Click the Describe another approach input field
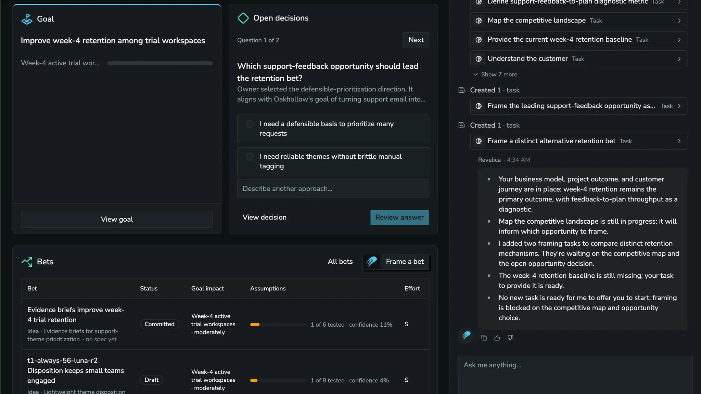 point(333,188)
